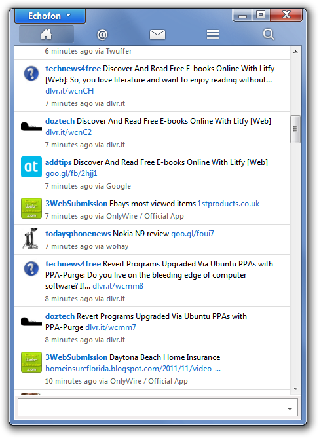
Task: Switch to the @ mentions tab
Action: coord(102,35)
